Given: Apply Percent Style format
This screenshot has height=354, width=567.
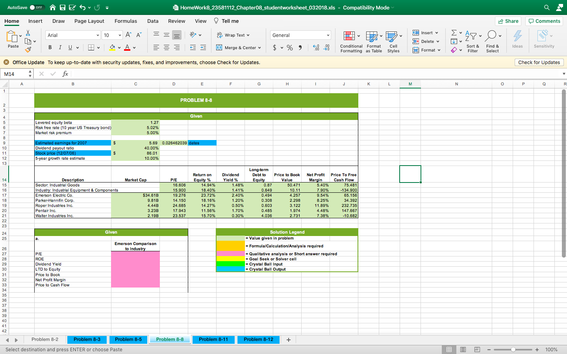Looking at the screenshot, I should tap(290, 48).
